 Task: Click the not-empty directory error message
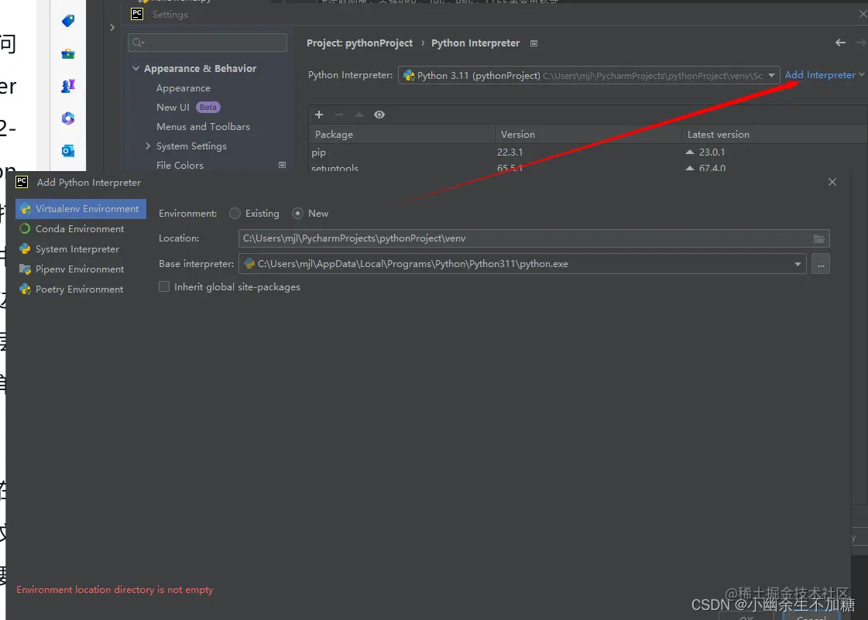point(115,590)
